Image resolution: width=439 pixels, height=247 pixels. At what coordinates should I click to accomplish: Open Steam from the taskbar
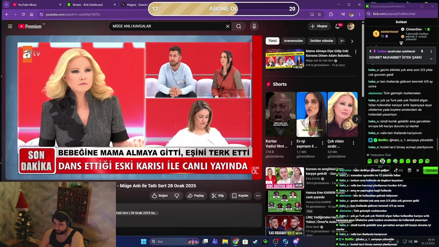click(255, 242)
